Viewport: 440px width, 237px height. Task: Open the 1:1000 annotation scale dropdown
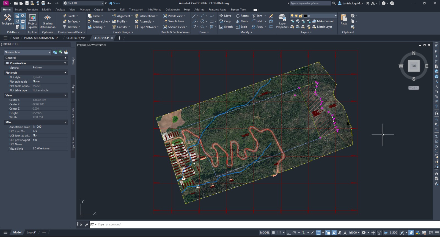(354, 233)
